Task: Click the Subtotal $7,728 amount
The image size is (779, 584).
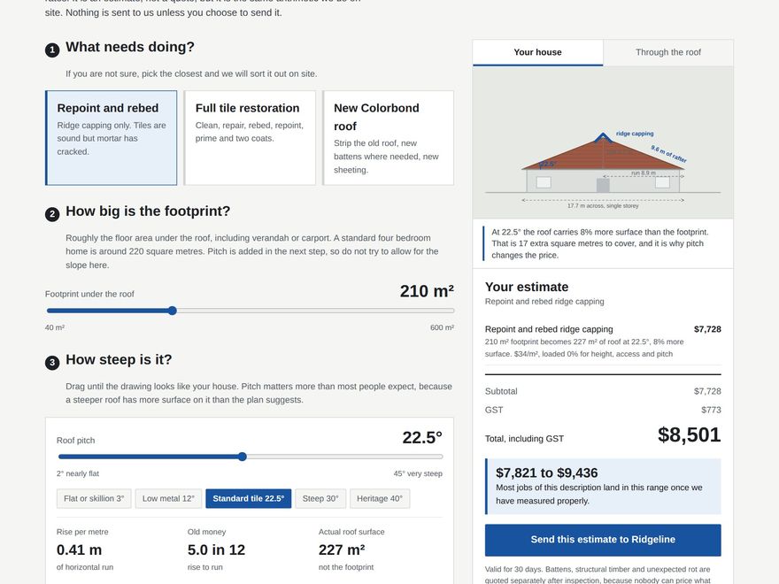Action: (x=707, y=391)
